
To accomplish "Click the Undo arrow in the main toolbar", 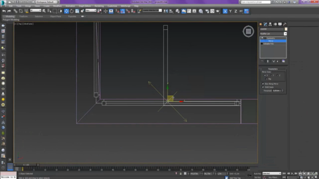I will [4, 11].
